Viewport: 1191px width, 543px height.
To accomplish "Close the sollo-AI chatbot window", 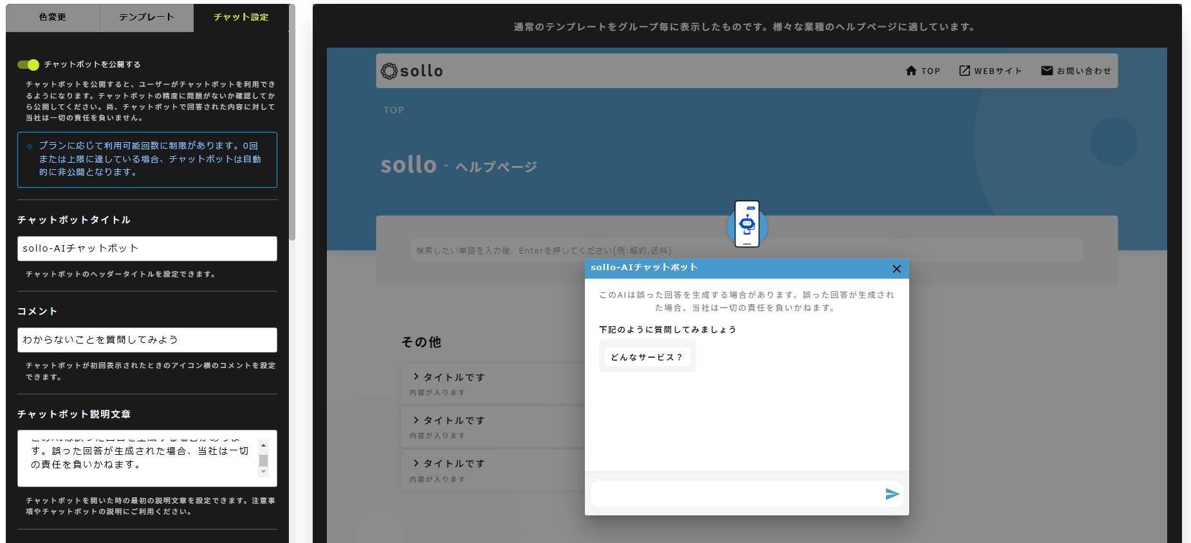I will (896, 269).
